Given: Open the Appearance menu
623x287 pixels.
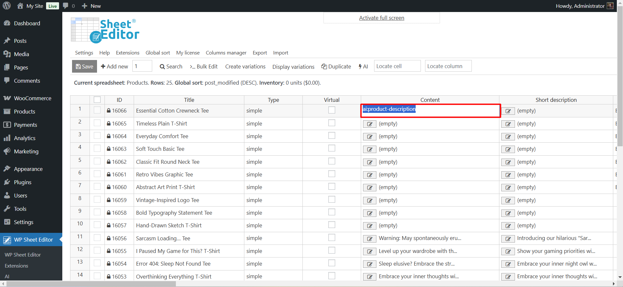Looking at the screenshot, I should click(28, 169).
